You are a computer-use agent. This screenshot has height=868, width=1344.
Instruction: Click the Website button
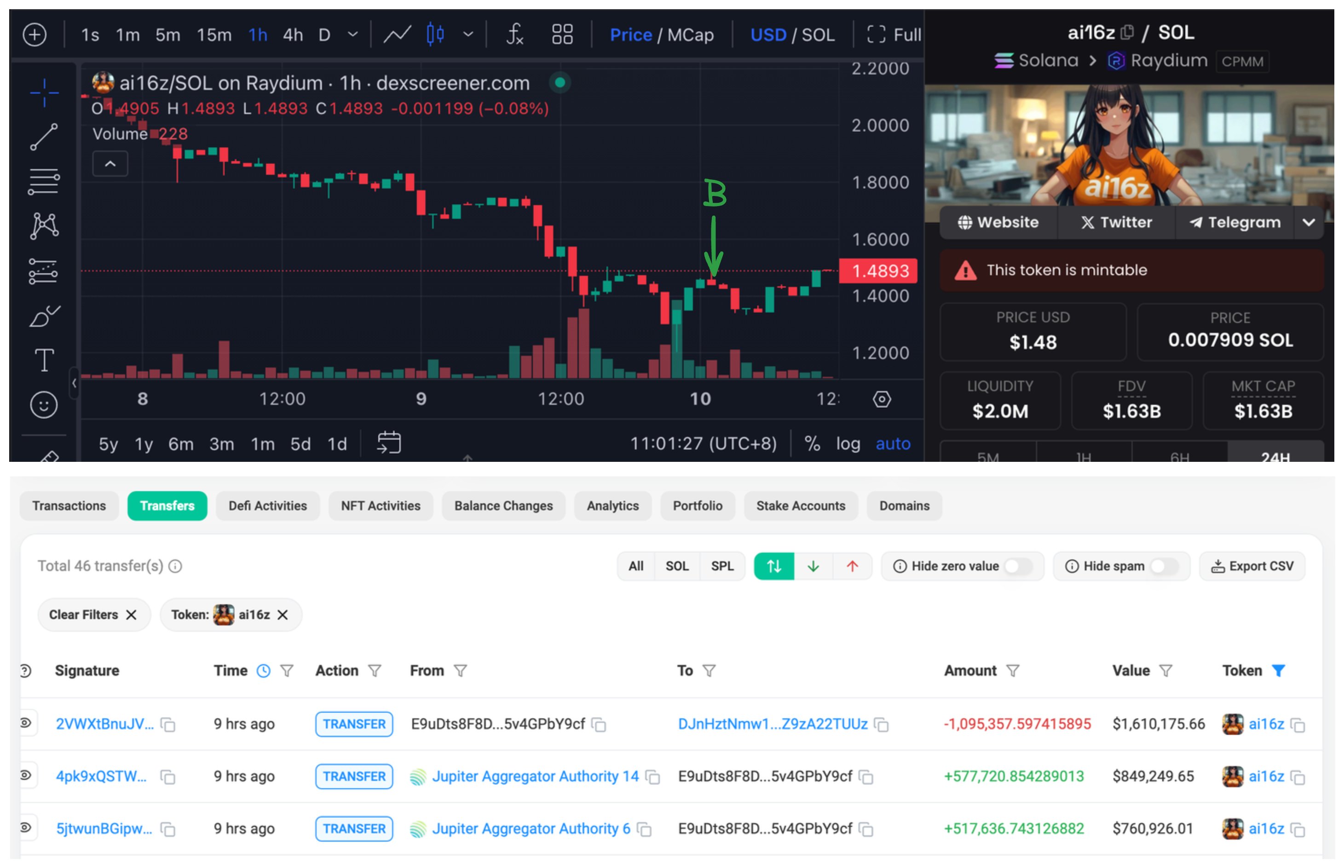[x=998, y=223]
